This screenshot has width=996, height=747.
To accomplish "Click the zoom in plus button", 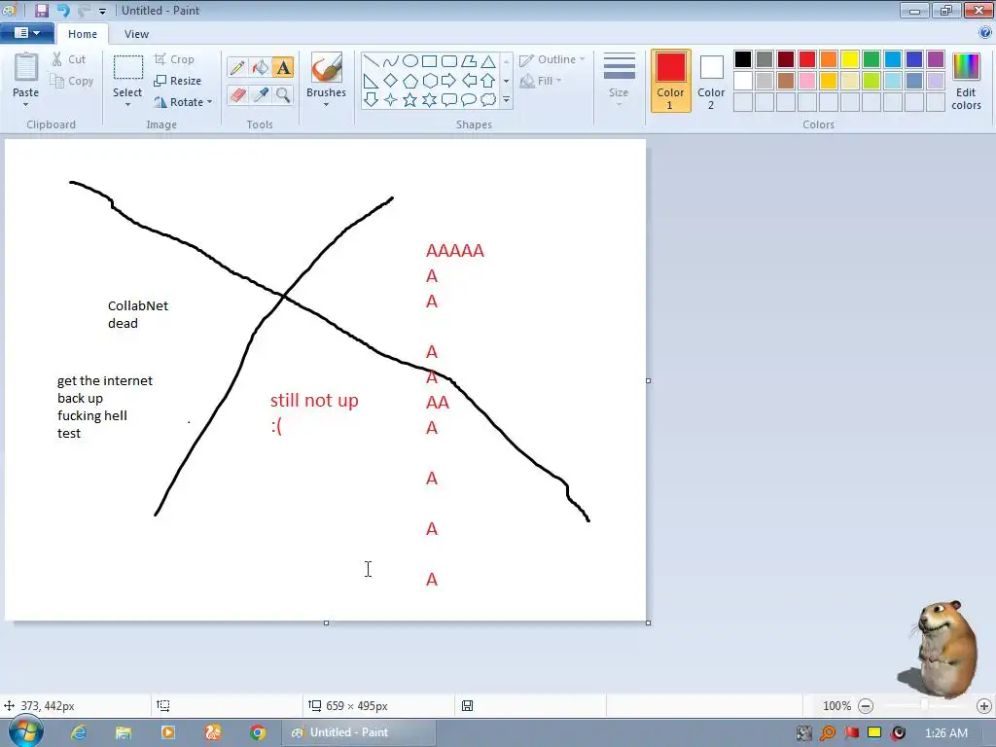I will [x=984, y=706].
